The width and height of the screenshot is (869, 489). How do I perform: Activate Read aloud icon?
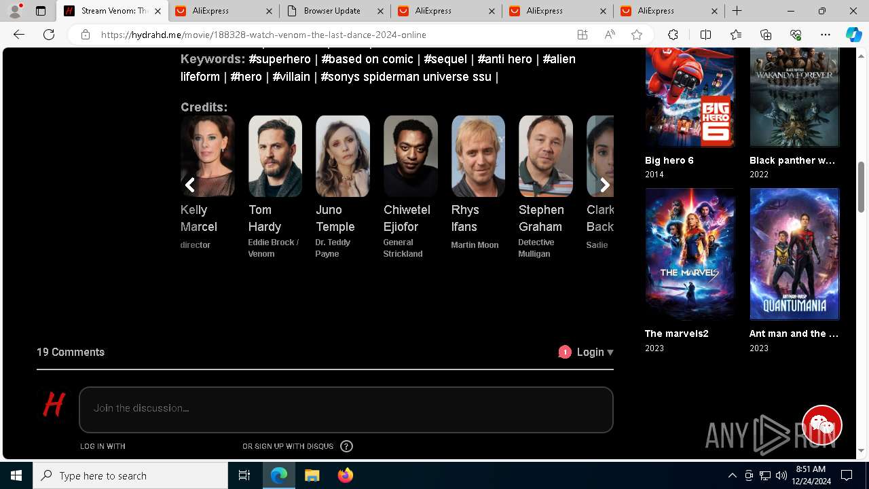pyautogui.click(x=609, y=35)
